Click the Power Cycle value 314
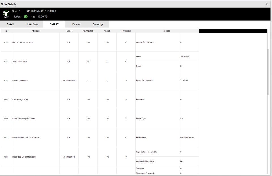272x176 pixels. coord(182,119)
